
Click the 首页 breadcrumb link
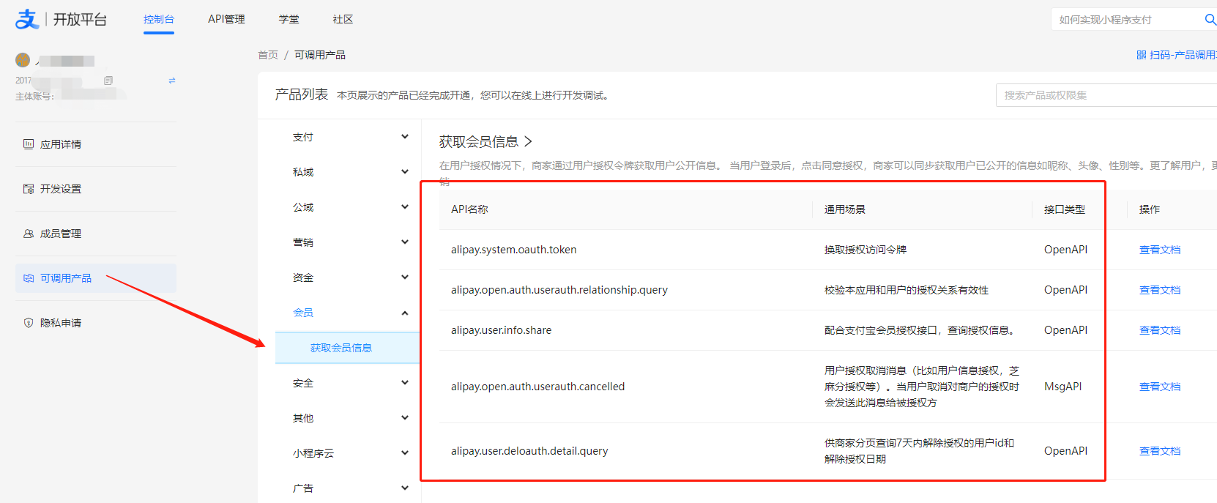267,55
